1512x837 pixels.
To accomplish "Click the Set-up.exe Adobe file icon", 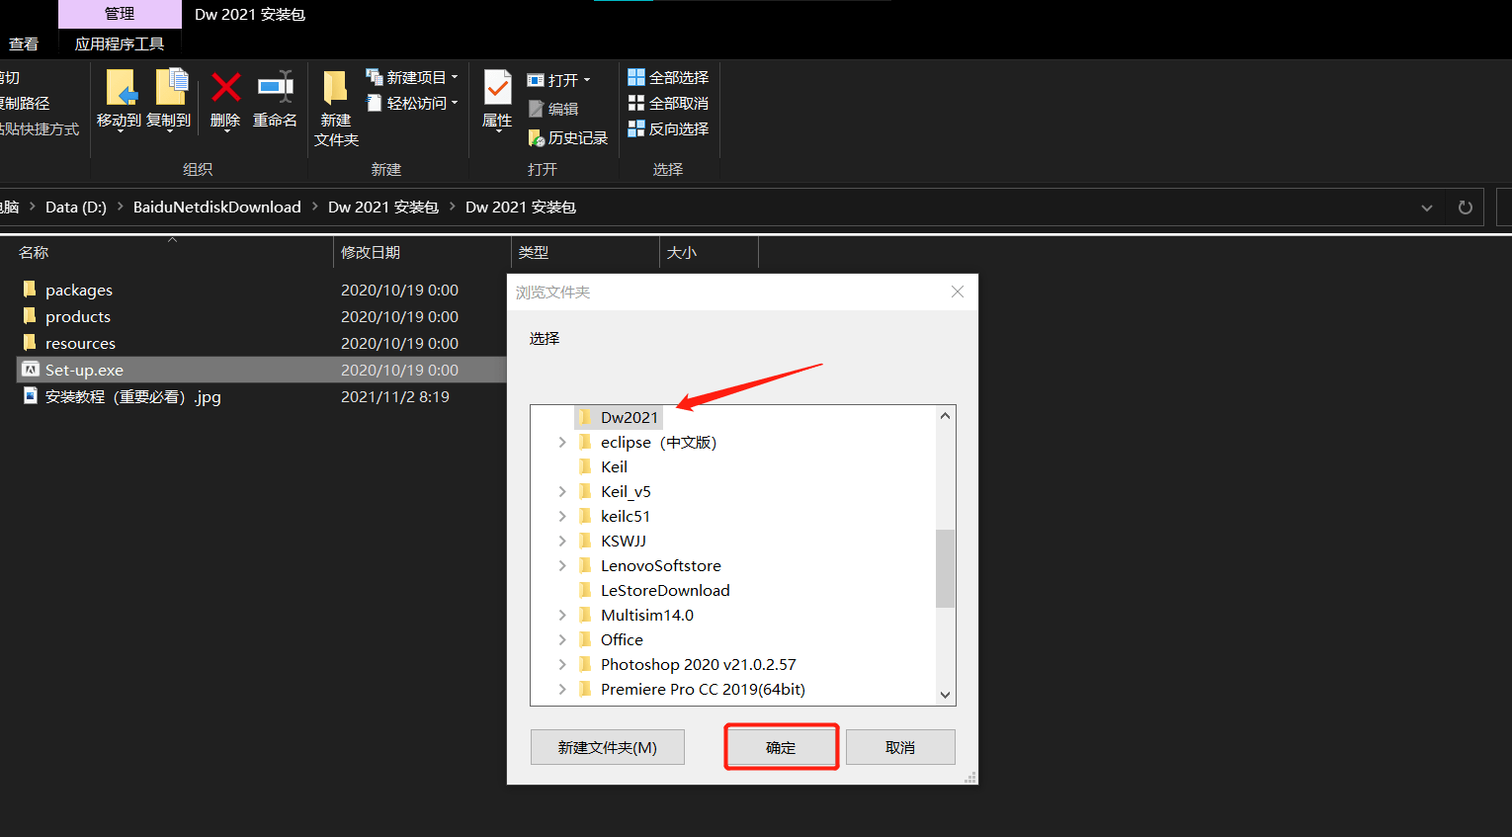I will pos(31,370).
